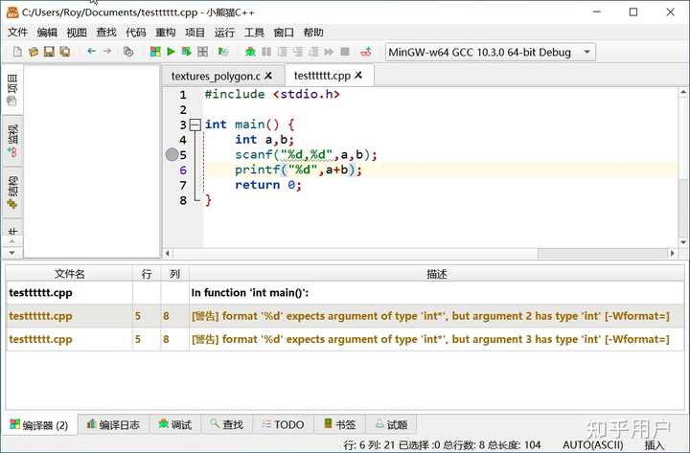Screen dimensions: 690x453
Task: Run the program with green play icon
Action: pyautogui.click(x=171, y=52)
